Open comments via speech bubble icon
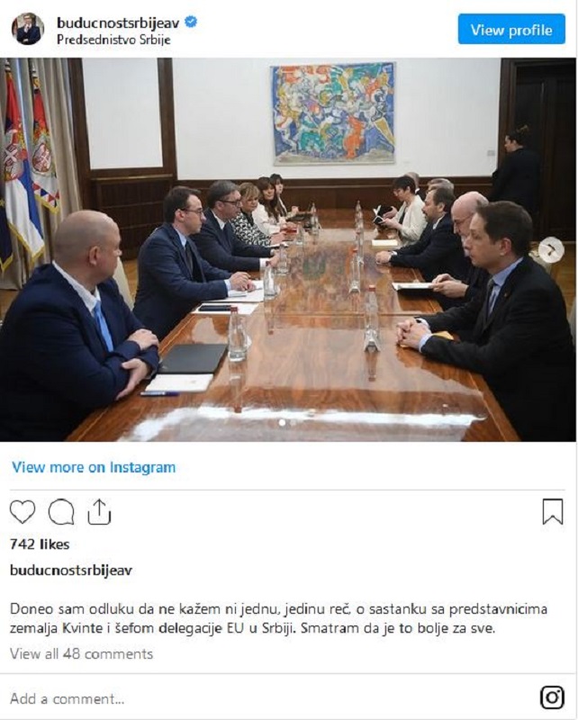 tap(61, 511)
